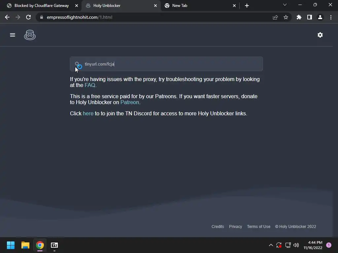Open the network tray icon
The height and width of the screenshot is (253, 338).
288,245
